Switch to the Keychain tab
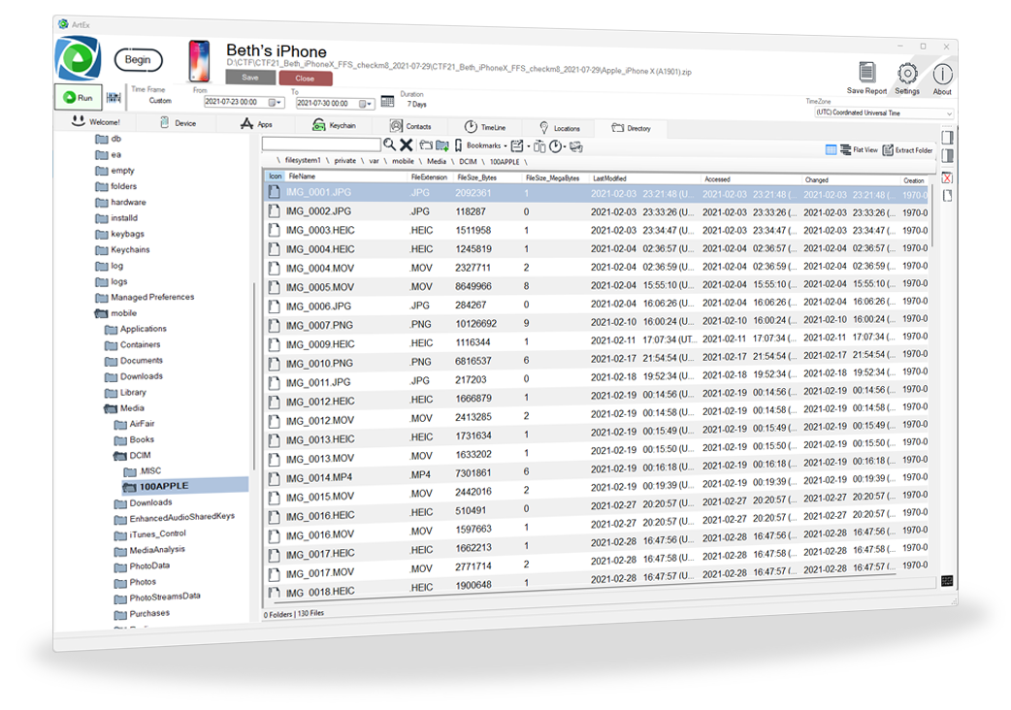Viewport: 1011px width, 710px height. (334, 125)
